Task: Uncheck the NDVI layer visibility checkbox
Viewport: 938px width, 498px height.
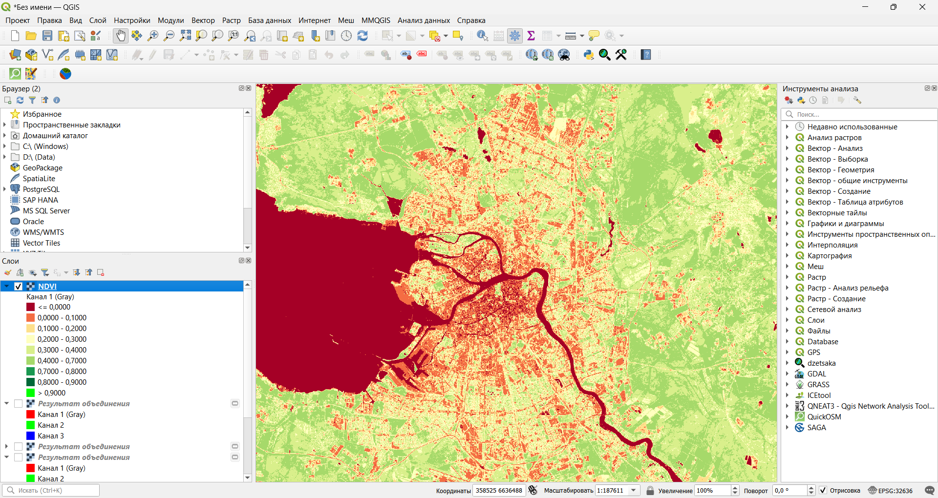Action: (19, 287)
